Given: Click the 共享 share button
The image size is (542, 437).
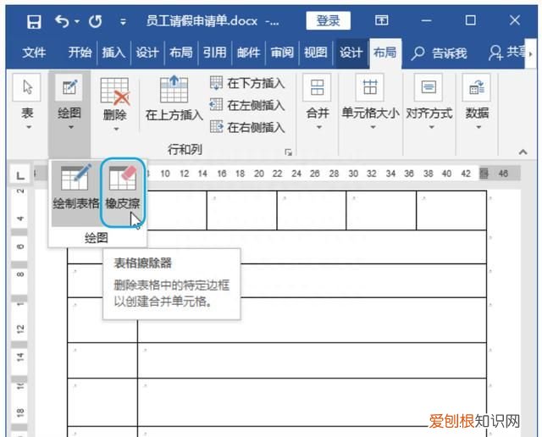Looking at the screenshot, I should tap(508, 53).
